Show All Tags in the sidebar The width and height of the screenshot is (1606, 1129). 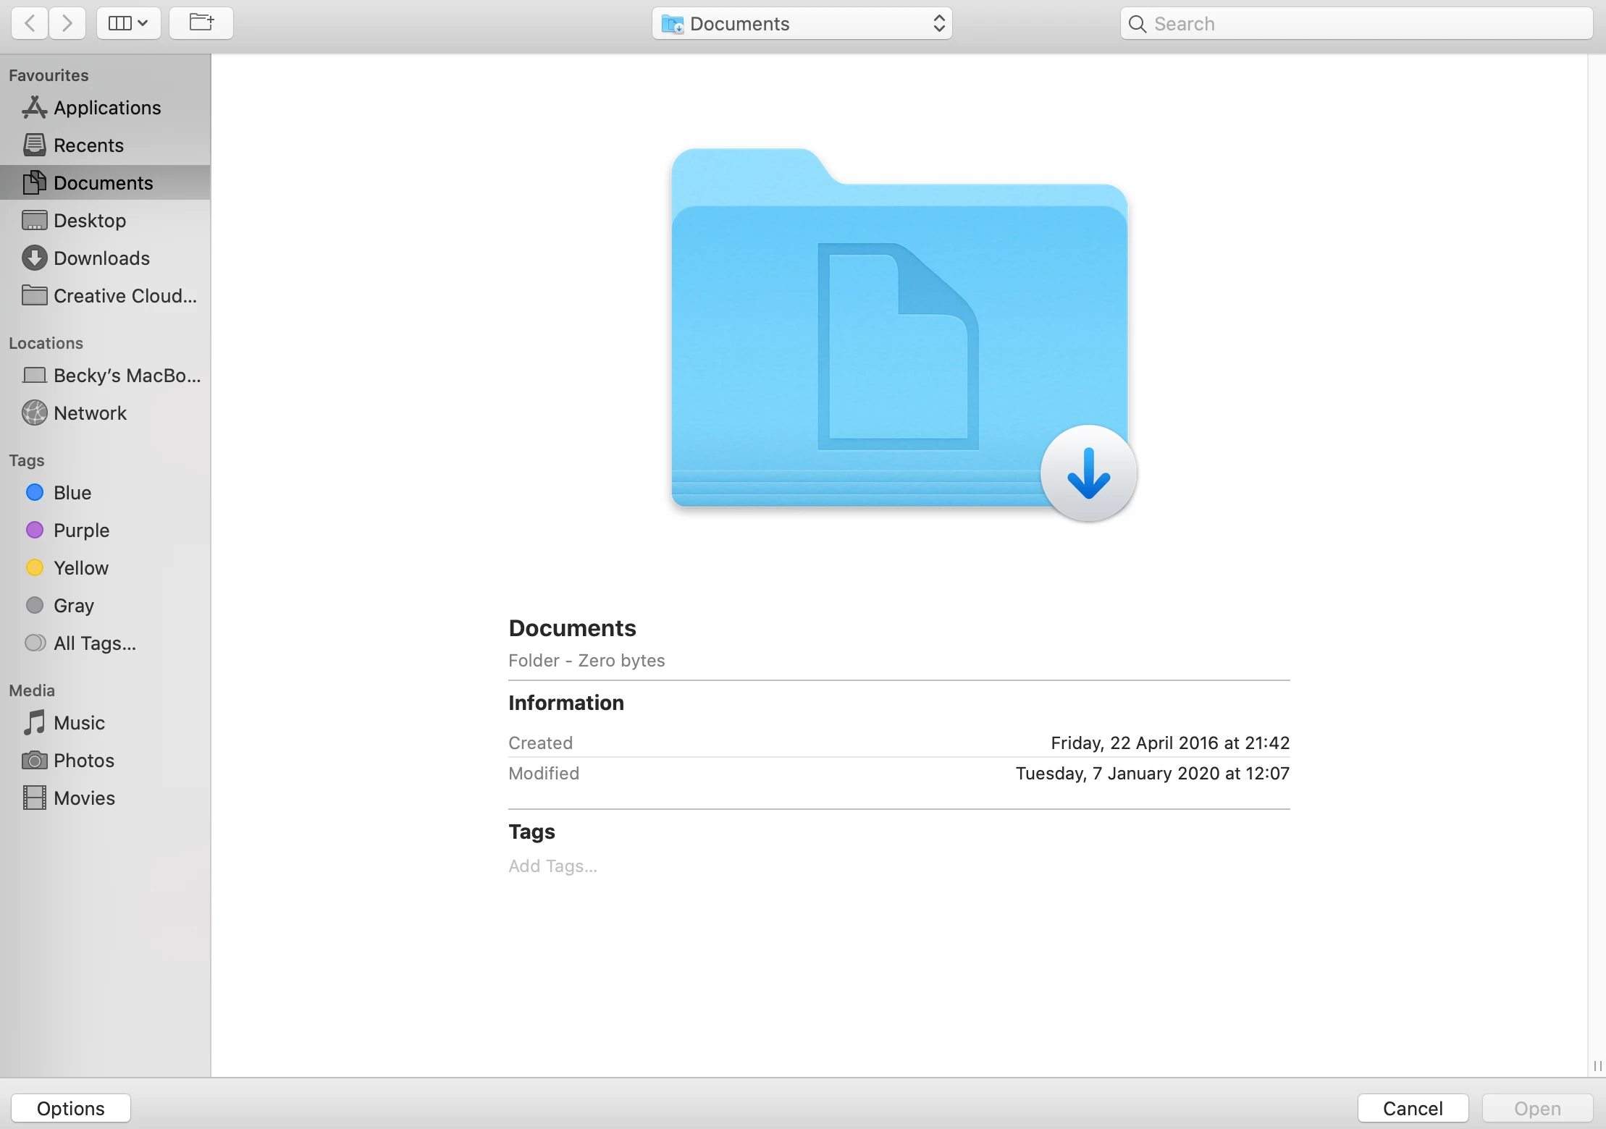pyautogui.click(x=94, y=643)
